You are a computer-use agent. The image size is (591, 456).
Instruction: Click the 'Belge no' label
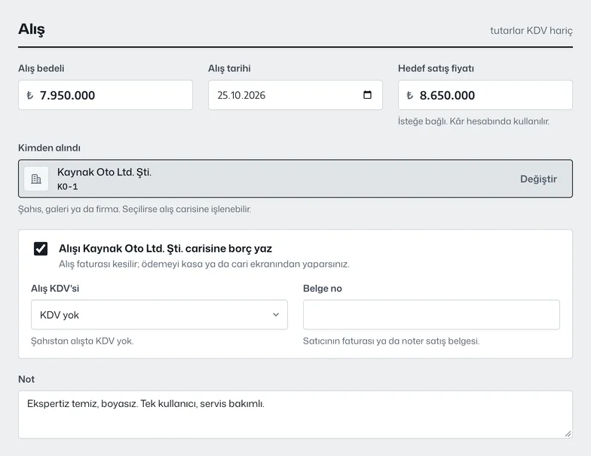tap(323, 289)
